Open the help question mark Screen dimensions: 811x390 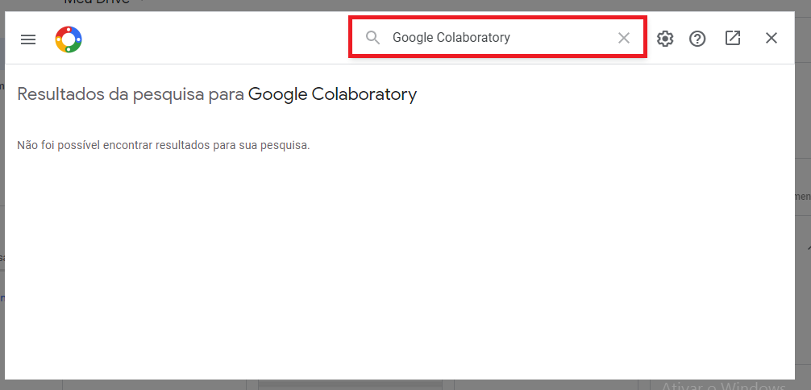point(697,39)
